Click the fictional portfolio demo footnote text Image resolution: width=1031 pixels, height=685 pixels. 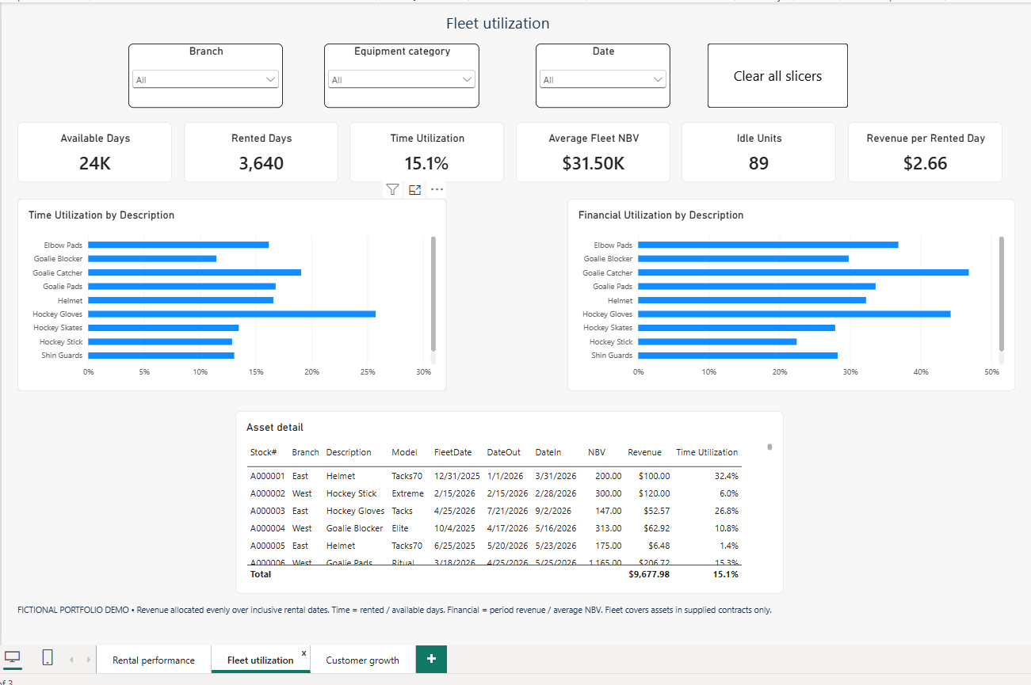[394, 610]
